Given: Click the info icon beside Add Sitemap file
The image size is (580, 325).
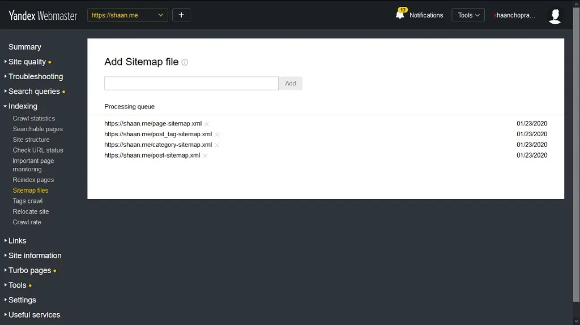Looking at the screenshot, I should click(185, 62).
